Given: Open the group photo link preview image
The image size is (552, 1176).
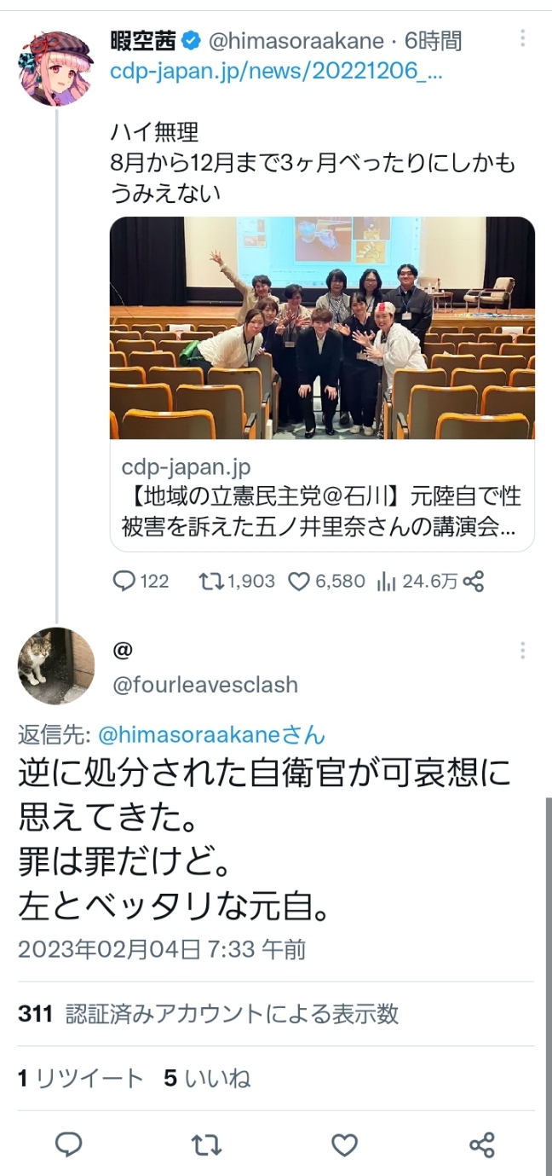Looking at the screenshot, I should (x=322, y=328).
